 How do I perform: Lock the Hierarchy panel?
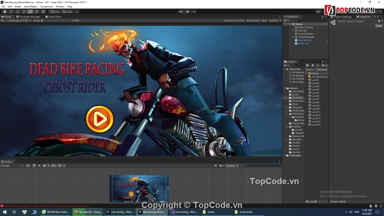point(323,17)
